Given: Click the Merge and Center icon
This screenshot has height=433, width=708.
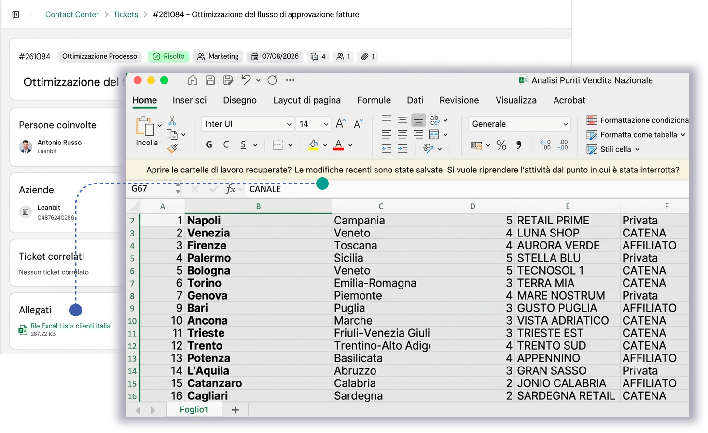Looking at the screenshot, I should pos(434,134).
